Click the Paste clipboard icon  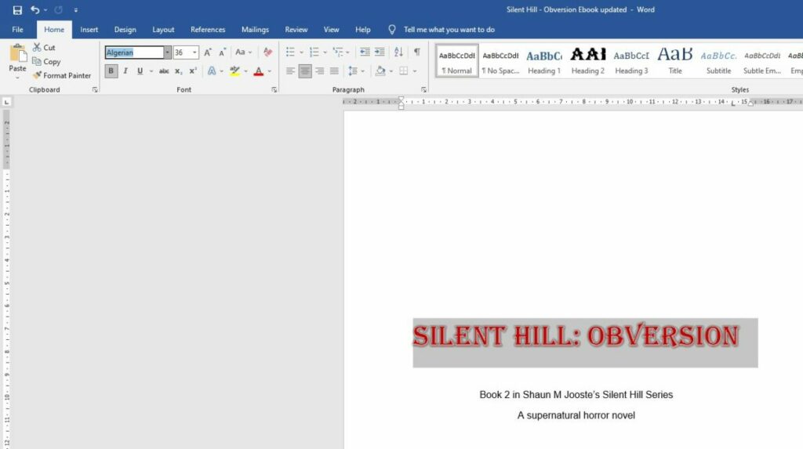pos(17,53)
